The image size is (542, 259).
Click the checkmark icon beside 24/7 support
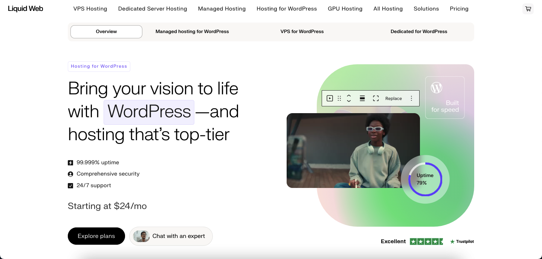tap(70, 186)
